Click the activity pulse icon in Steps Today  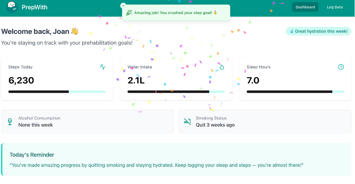click(102, 67)
